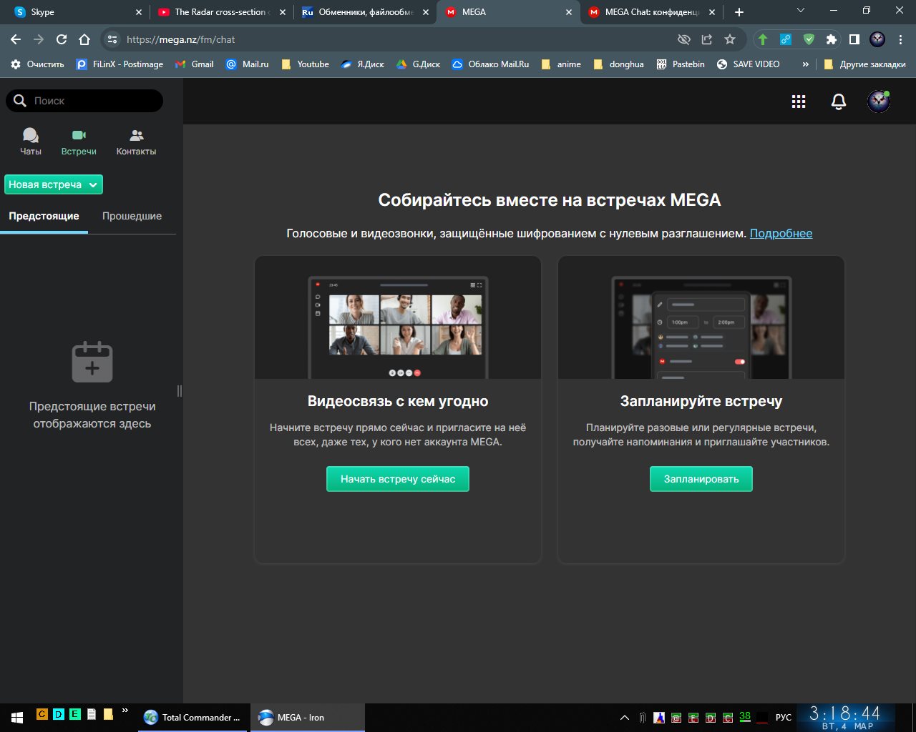Open the MEGA account avatar menu
The height and width of the screenshot is (732, 916).
[879, 102]
